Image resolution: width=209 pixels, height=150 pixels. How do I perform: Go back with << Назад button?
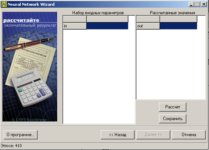click(117, 135)
